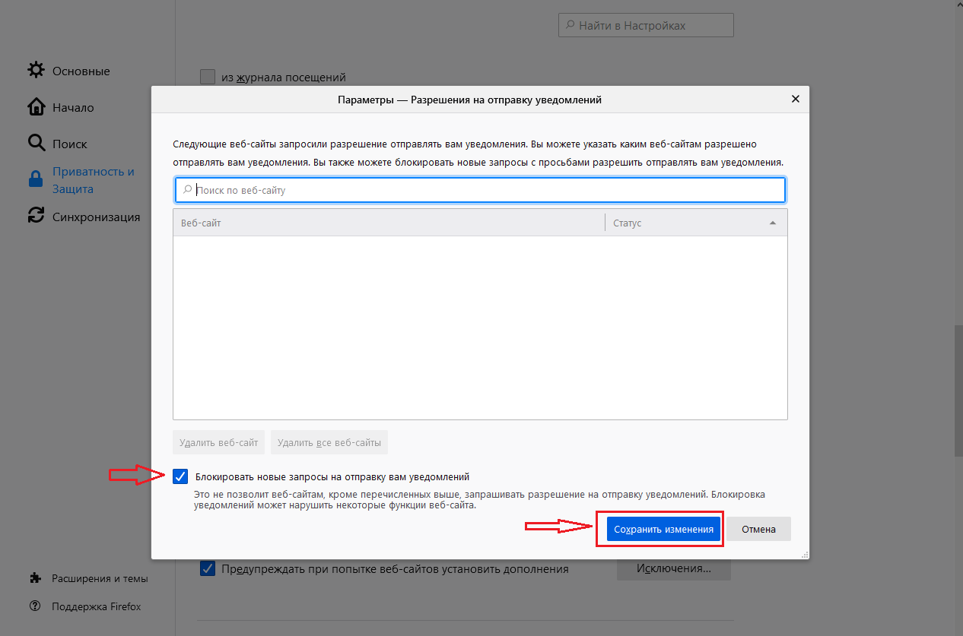Open Расширения и темы link

100,578
